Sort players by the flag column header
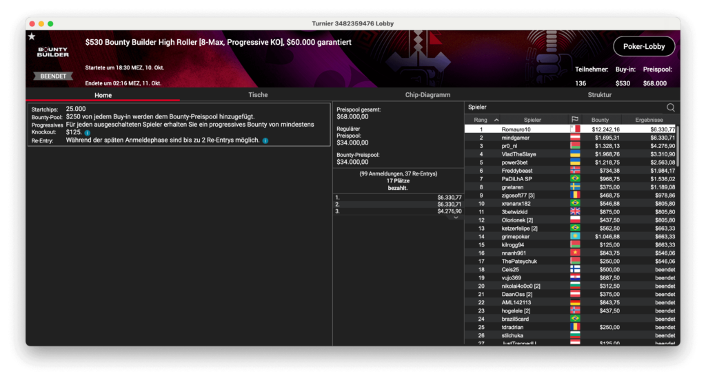This screenshot has height=380, width=706. (x=574, y=120)
